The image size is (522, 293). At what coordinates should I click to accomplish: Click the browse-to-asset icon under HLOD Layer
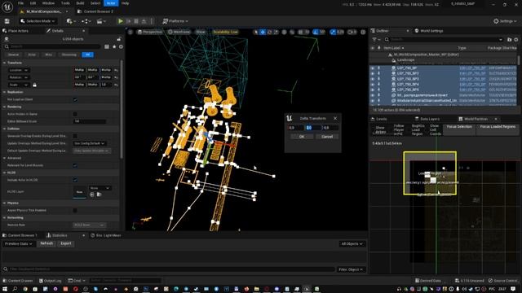[100, 195]
